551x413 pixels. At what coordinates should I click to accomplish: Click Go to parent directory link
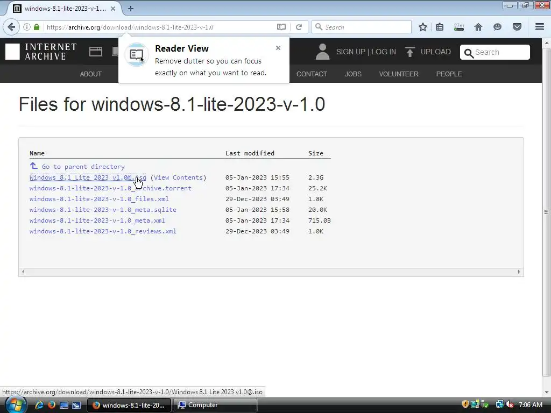[x=83, y=167]
